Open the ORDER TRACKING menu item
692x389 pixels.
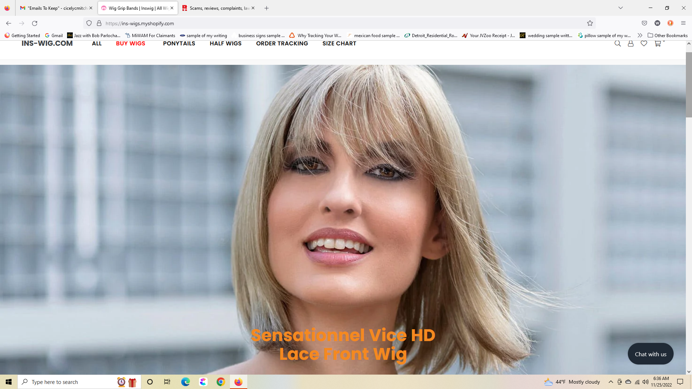click(x=282, y=44)
